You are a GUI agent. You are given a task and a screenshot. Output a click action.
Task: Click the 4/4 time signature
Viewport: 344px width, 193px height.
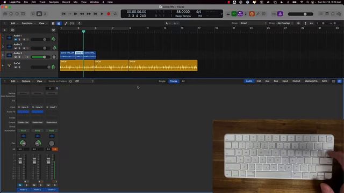pos(198,12)
